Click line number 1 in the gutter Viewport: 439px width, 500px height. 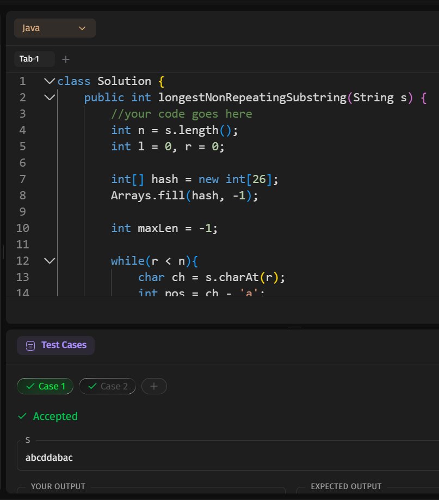(x=23, y=81)
